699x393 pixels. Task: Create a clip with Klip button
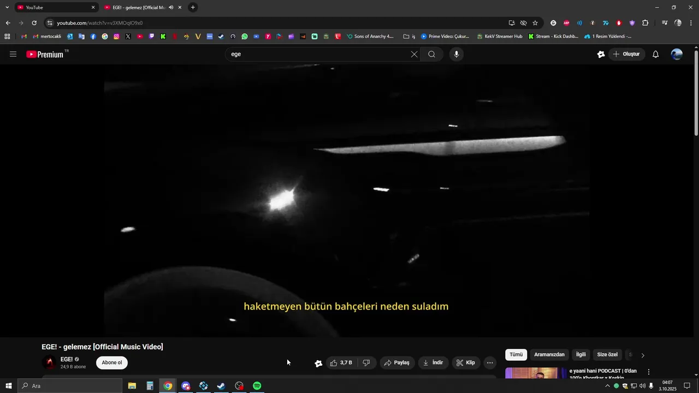click(x=466, y=362)
